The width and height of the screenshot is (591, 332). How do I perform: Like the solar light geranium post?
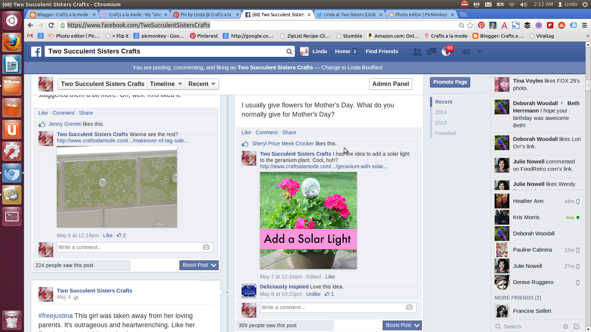pos(330,277)
